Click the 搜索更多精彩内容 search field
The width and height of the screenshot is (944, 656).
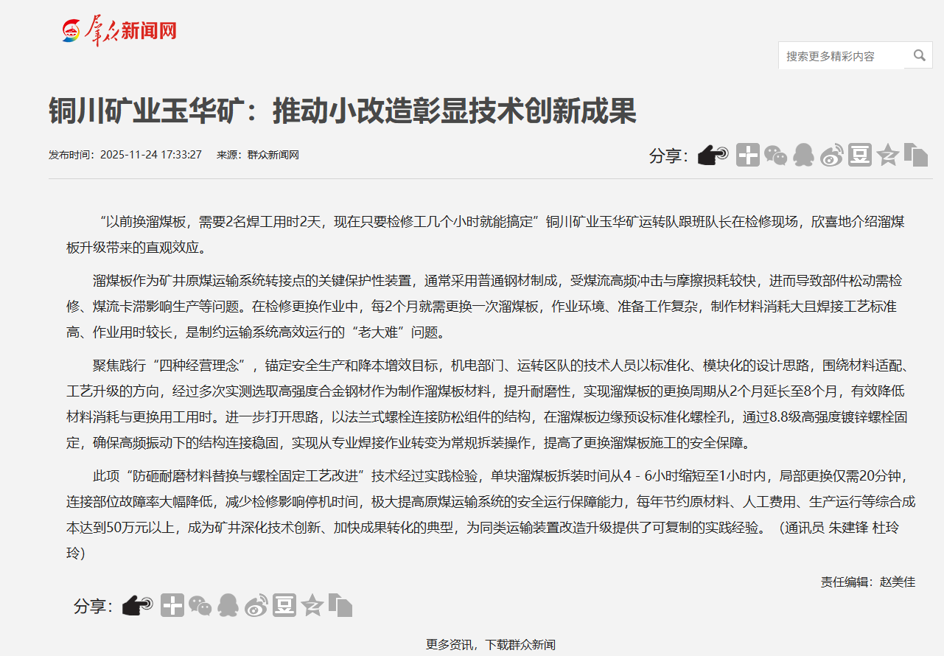click(840, 56)
